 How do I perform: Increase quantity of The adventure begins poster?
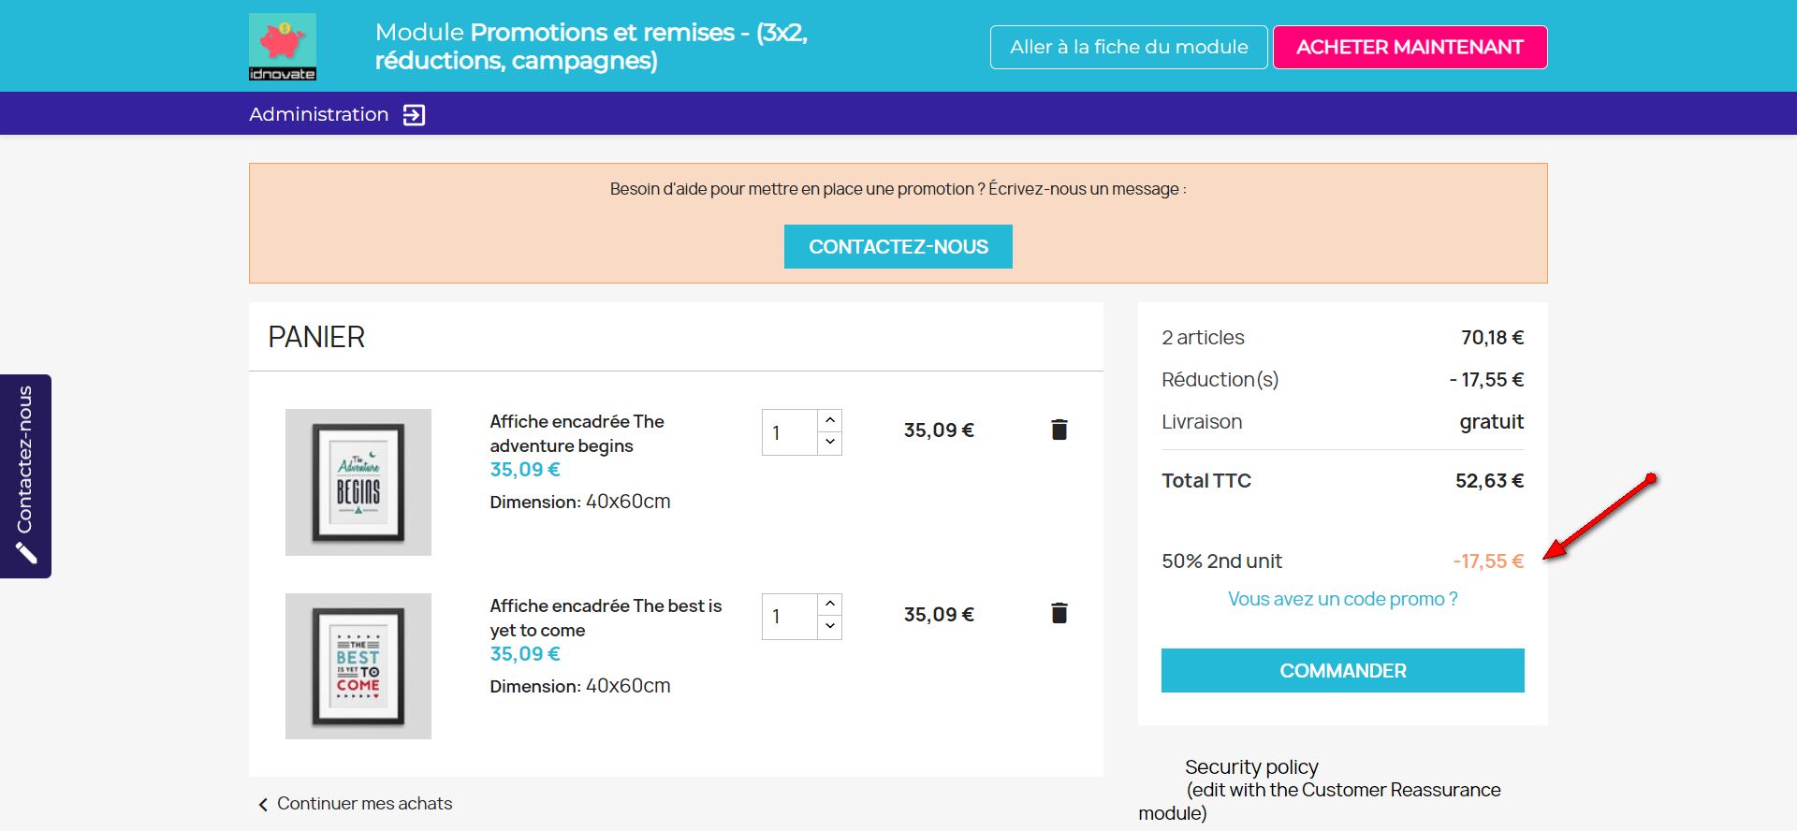pos(830,420)
